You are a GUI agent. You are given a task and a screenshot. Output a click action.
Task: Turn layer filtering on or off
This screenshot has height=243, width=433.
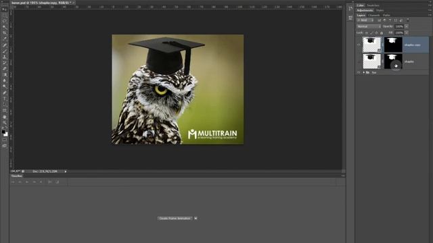(408, 20)
